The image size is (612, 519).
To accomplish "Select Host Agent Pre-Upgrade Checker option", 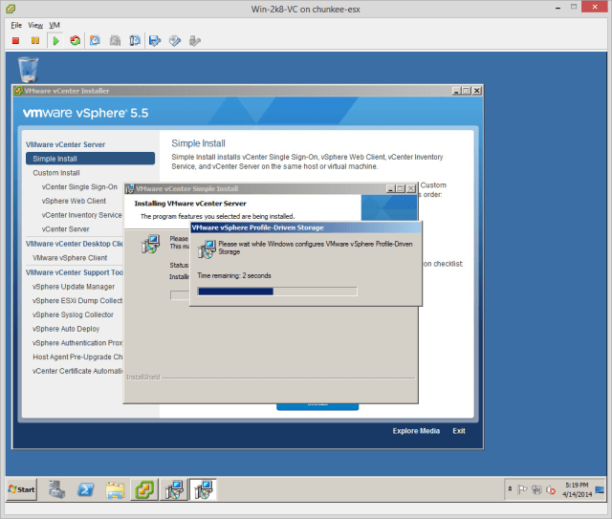I will tap(77, 357).
